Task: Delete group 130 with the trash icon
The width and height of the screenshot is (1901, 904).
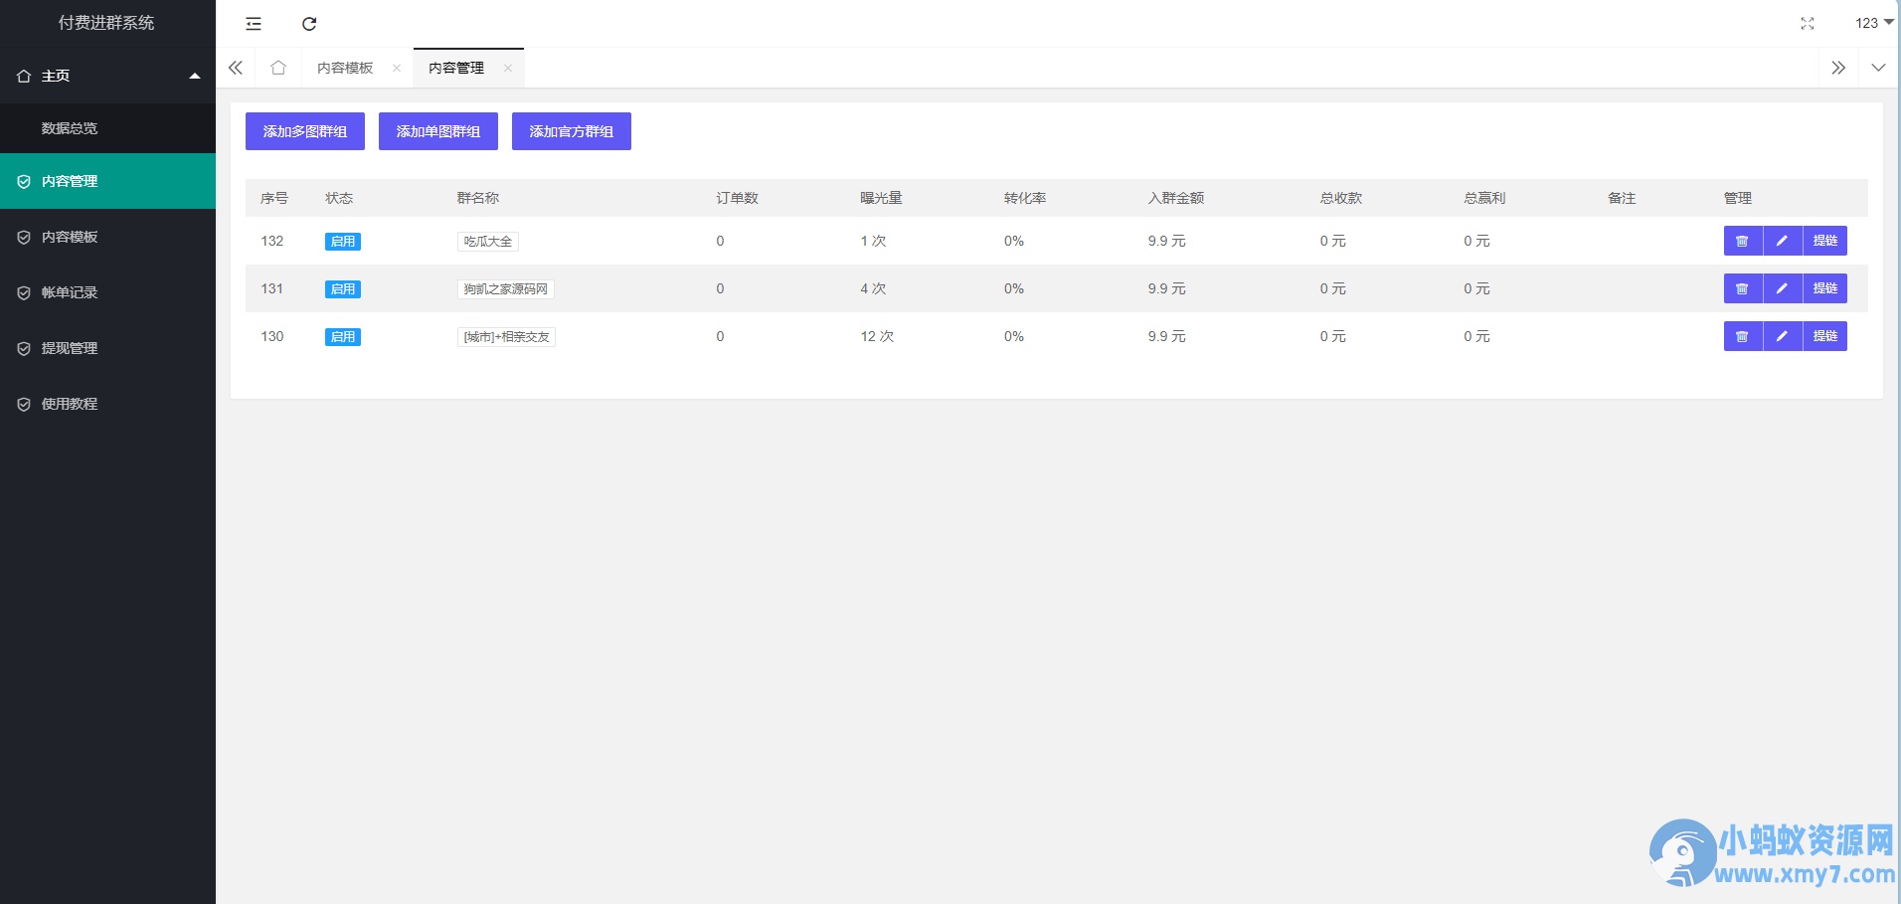Action: pyautogui.click(x=1742, y=336)
